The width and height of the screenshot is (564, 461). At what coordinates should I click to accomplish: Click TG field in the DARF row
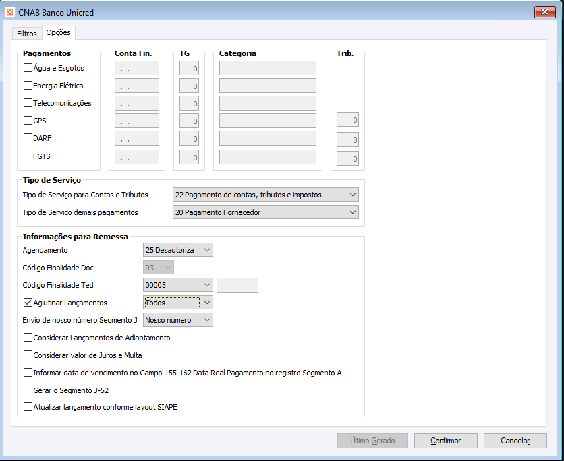point(189,138)
